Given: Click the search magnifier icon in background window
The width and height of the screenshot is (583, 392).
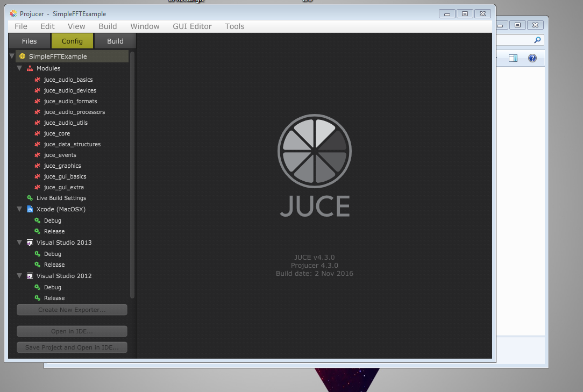Looking at the screenshot, I should 537,40.
